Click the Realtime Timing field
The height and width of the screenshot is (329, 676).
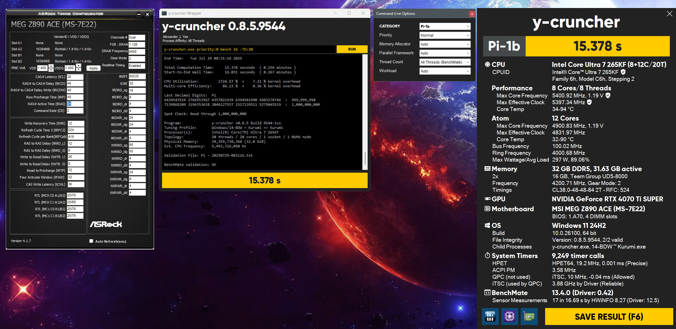coord(137,66)
